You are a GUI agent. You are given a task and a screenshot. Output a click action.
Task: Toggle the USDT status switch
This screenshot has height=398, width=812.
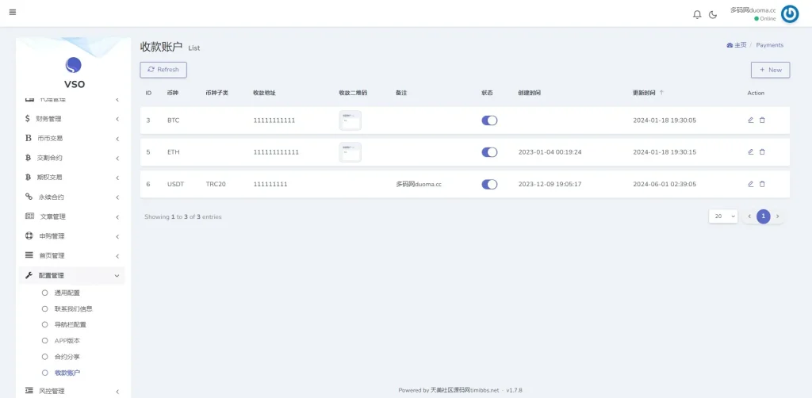tap(489, 184)
